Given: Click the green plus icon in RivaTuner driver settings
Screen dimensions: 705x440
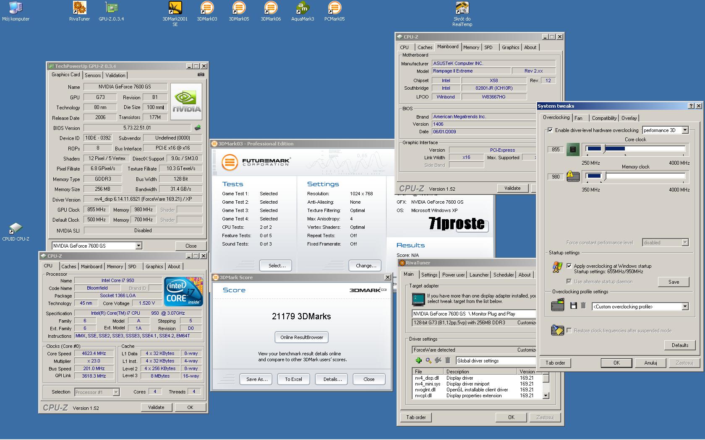Looking at the screenshot, I should click(x=418, y=360).
